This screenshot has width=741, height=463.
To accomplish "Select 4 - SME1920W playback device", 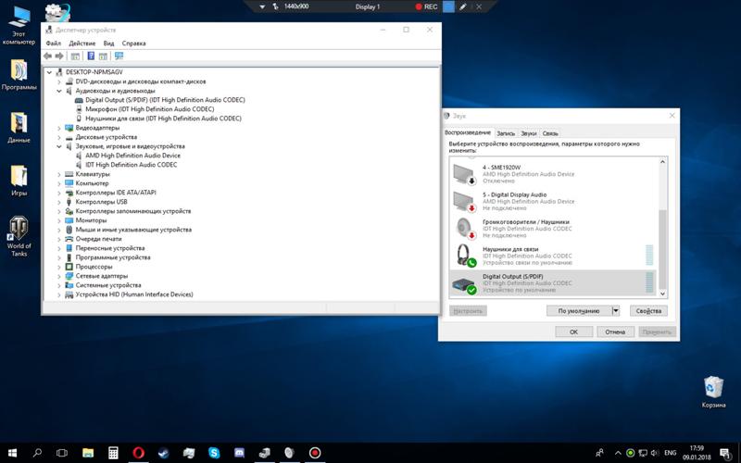I will click(x=552, y=174).
